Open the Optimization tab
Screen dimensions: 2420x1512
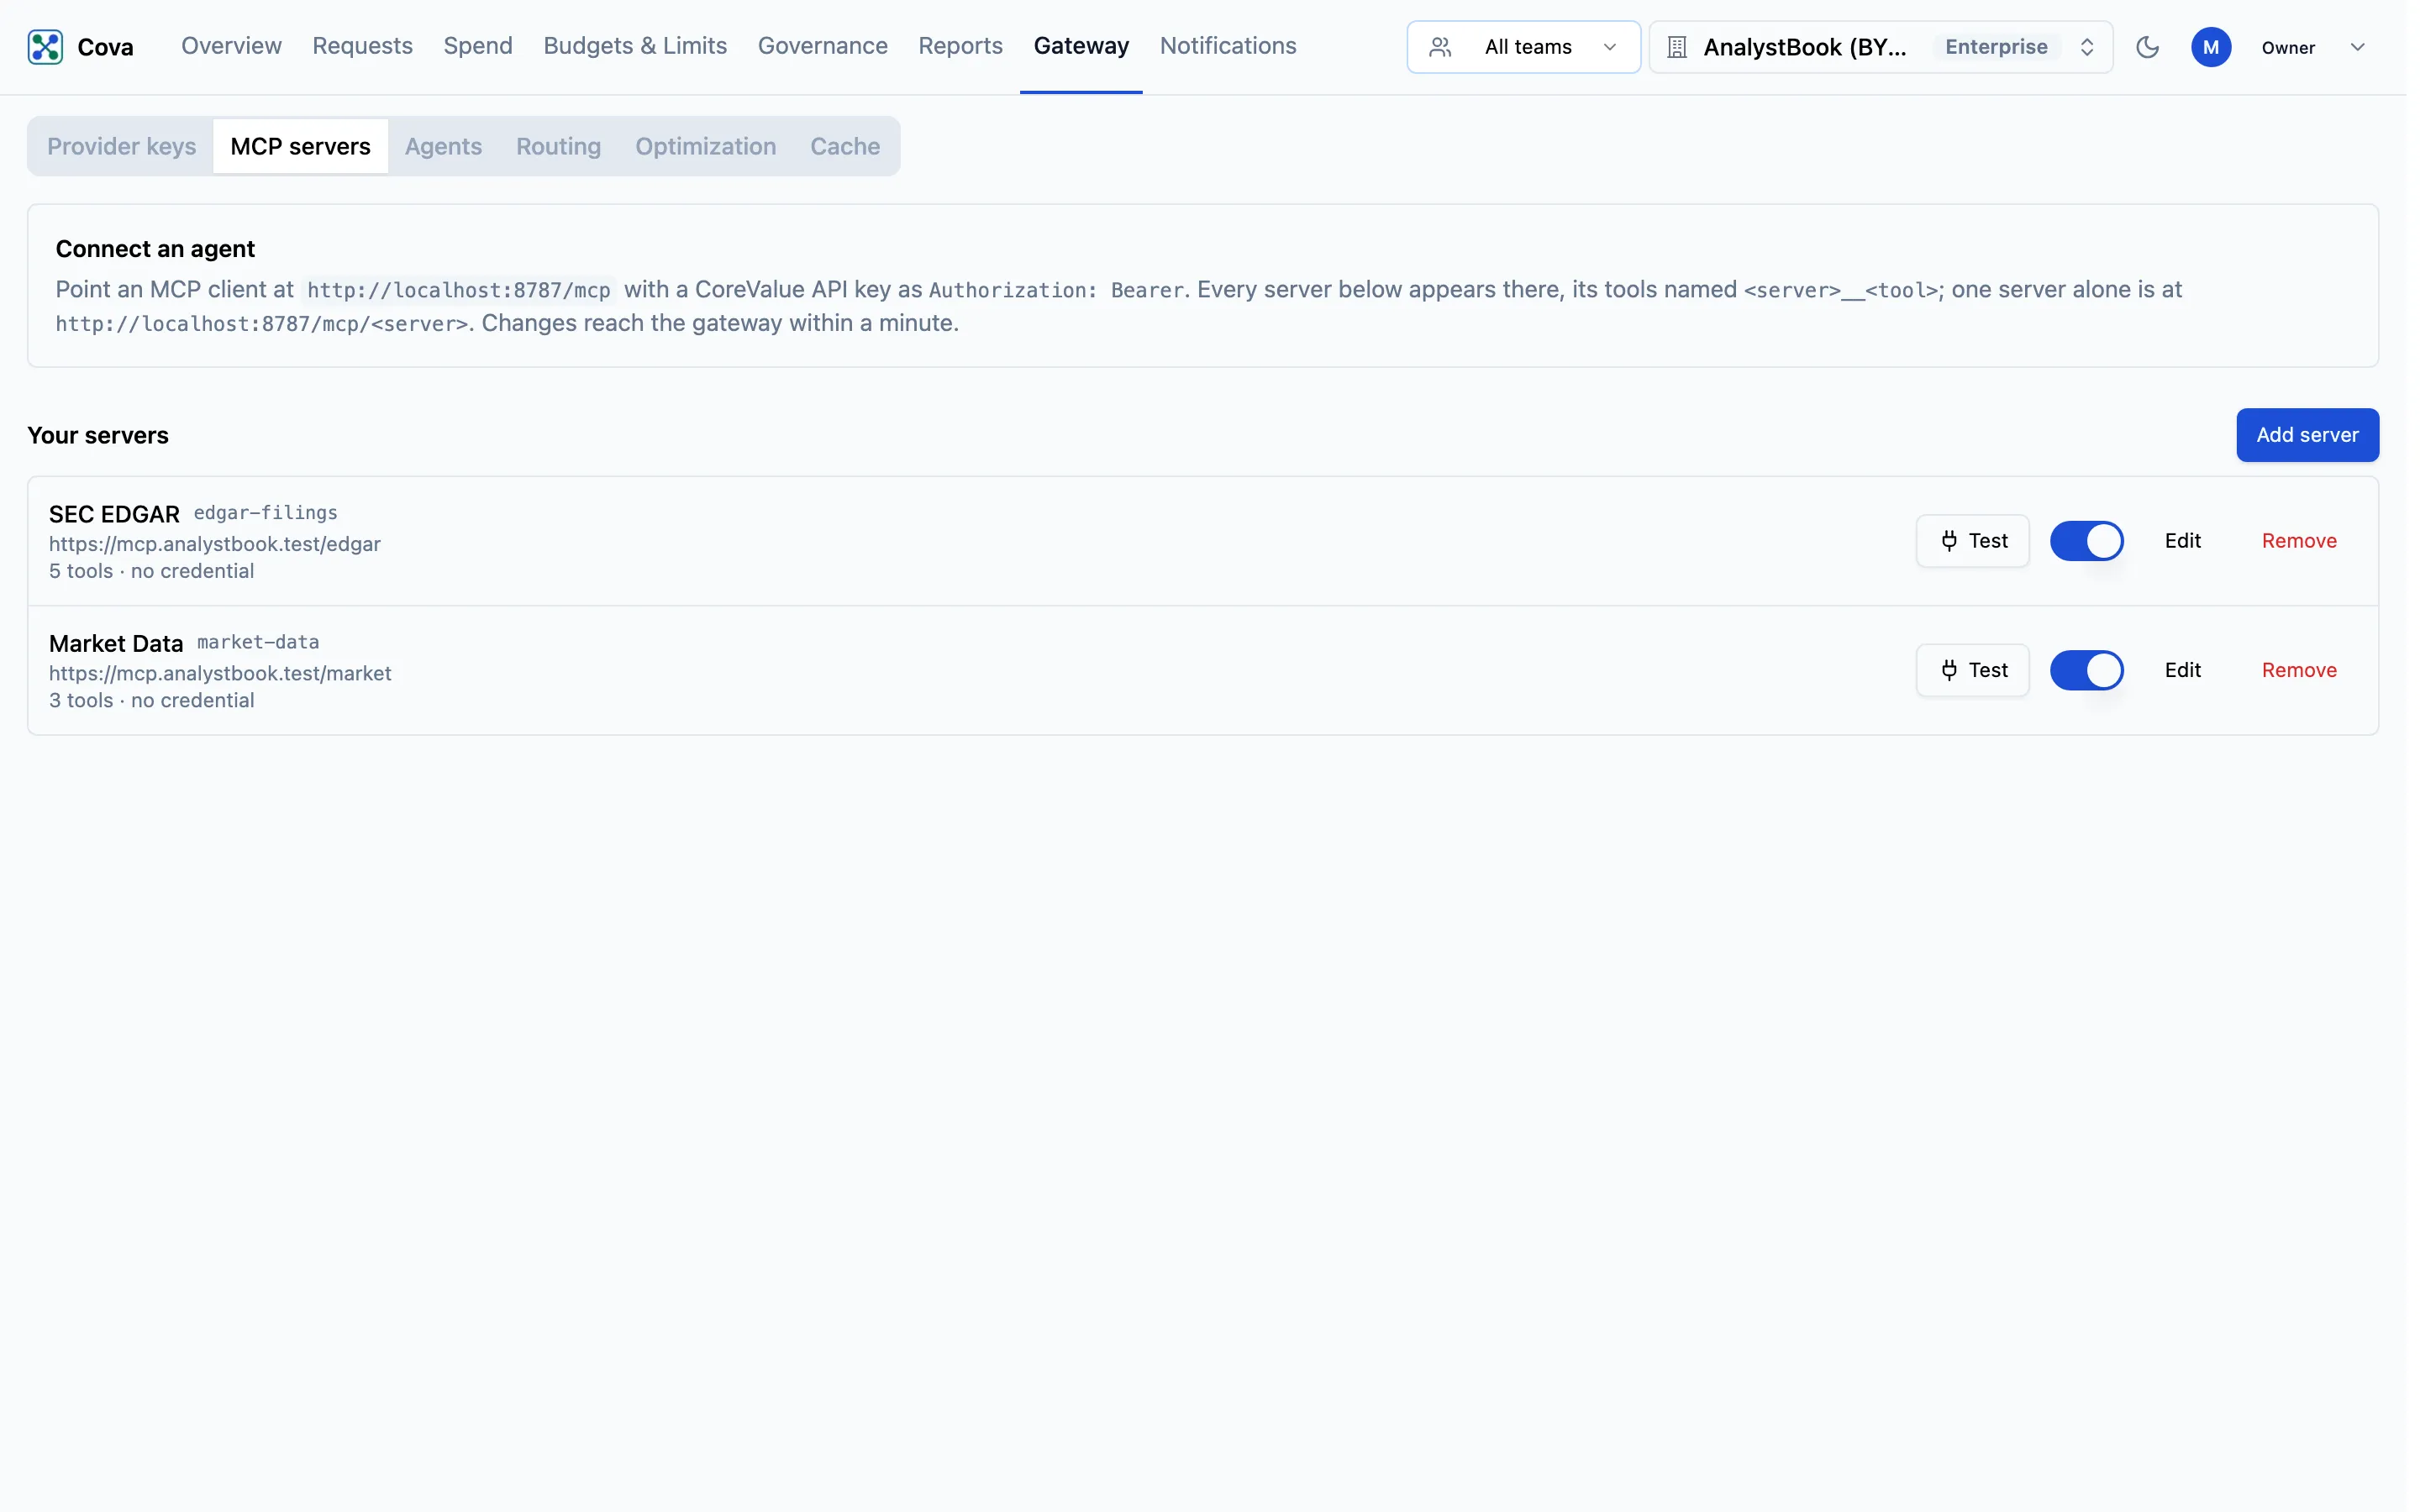[x=705, y=146]
